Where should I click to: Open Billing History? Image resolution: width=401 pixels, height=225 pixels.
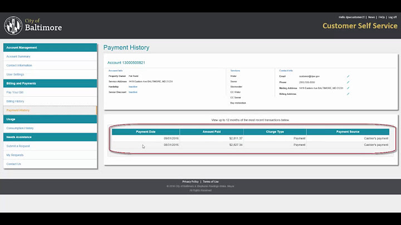pyautogui.click(x=15, y=101)
